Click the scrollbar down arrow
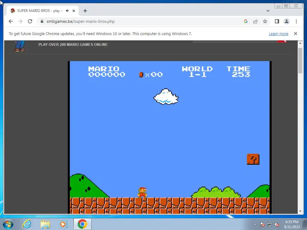Image resolution: width=307 pixels, height=230 pixels. click(x=300, y=211)
